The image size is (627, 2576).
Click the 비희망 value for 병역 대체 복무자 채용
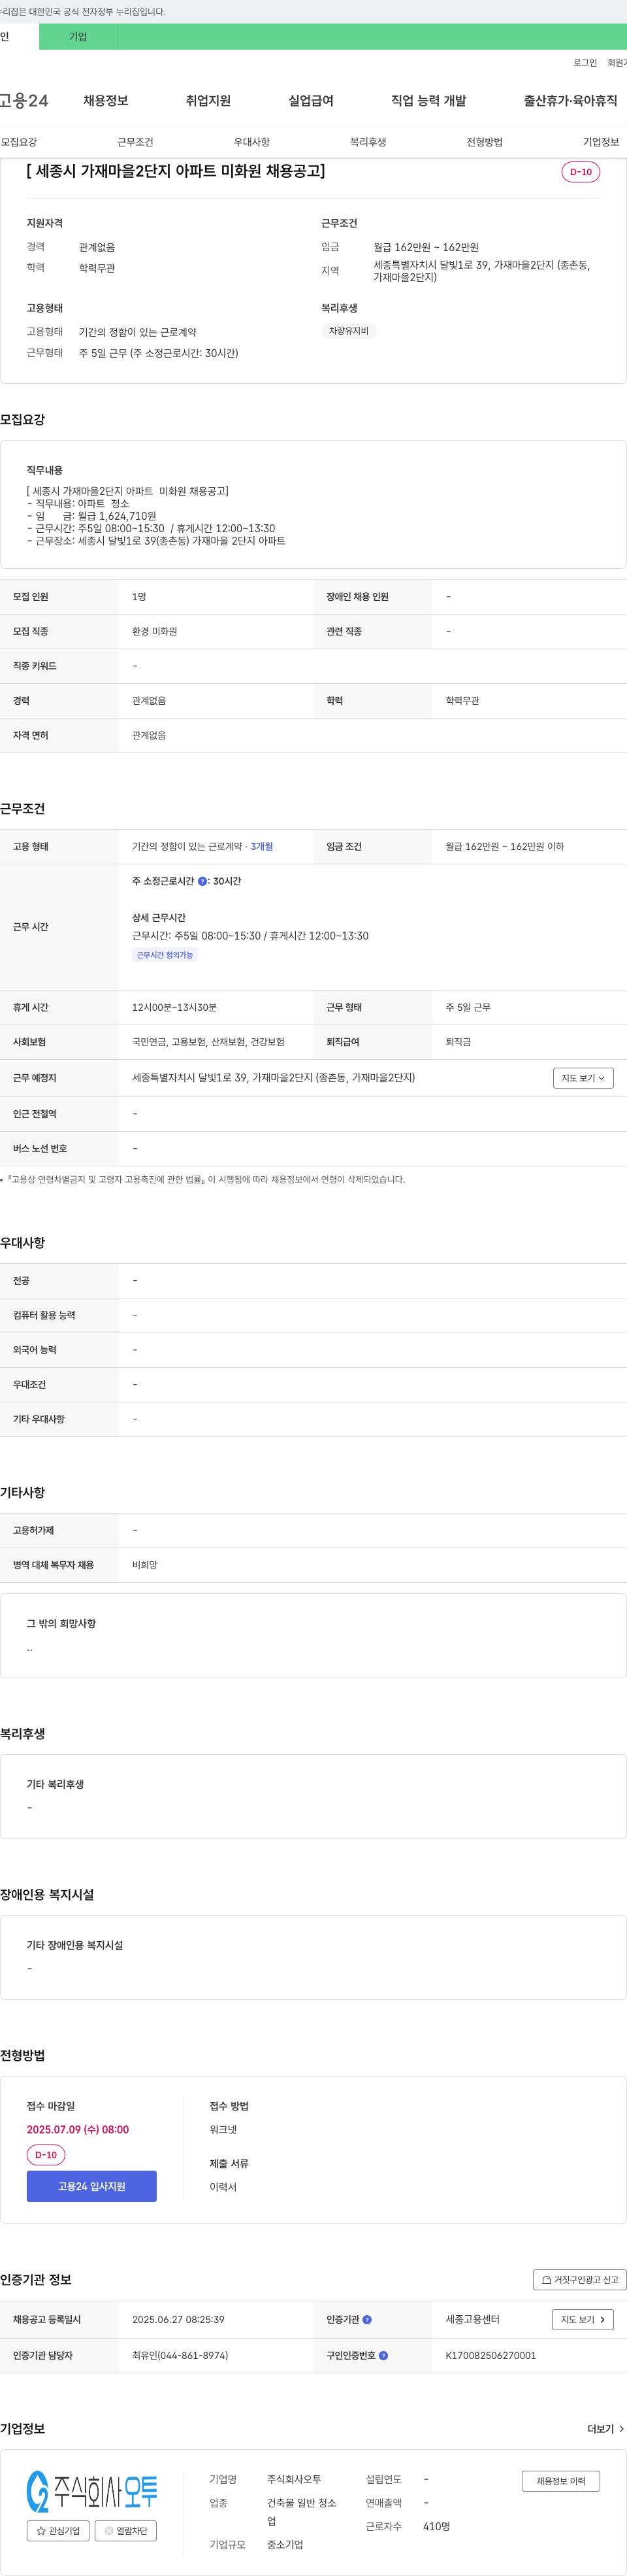coord(145,1565)
